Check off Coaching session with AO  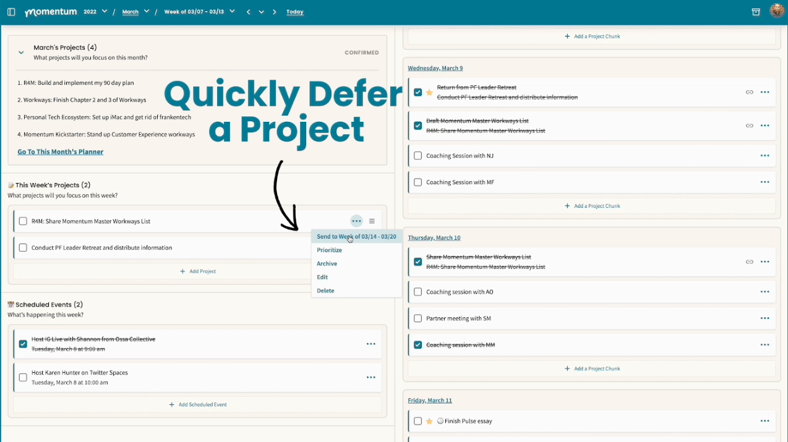click(x=418, y=291)
